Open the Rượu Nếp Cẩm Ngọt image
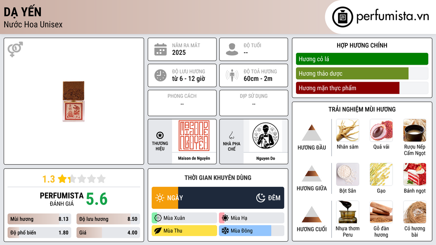This screenshot has width=436, height=245. (415, 131)
